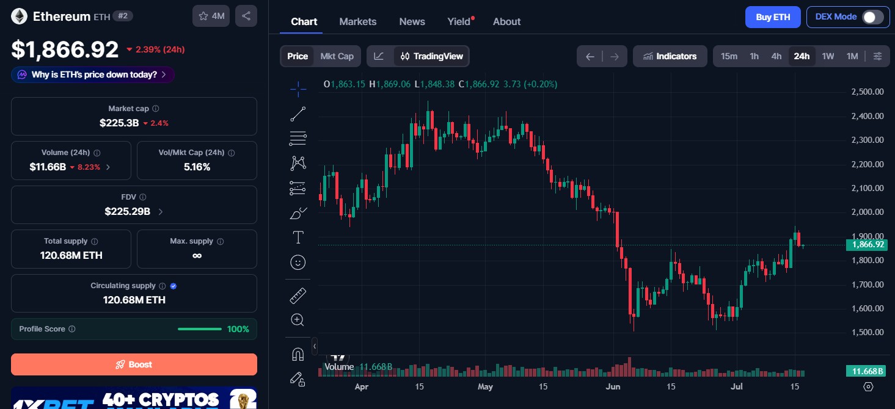Set chart interval to 15m

pyautogui.click(x=729, y=56)
